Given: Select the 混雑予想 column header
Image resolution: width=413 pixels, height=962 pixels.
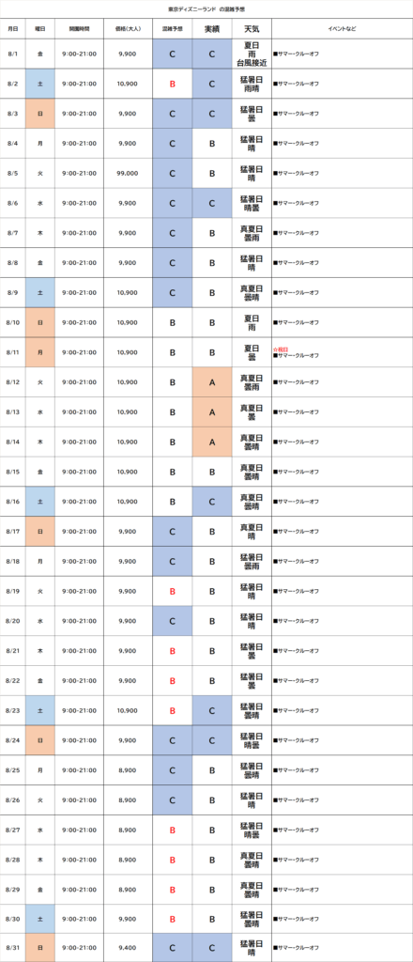Looking at the screenshot, I should (172, 29).
